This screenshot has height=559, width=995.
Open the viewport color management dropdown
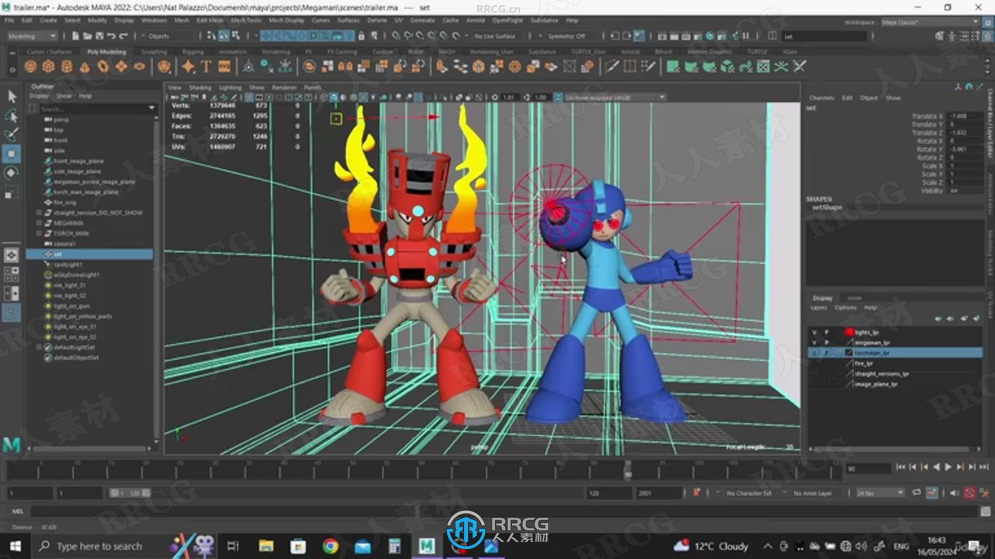[x=615, y=97]
